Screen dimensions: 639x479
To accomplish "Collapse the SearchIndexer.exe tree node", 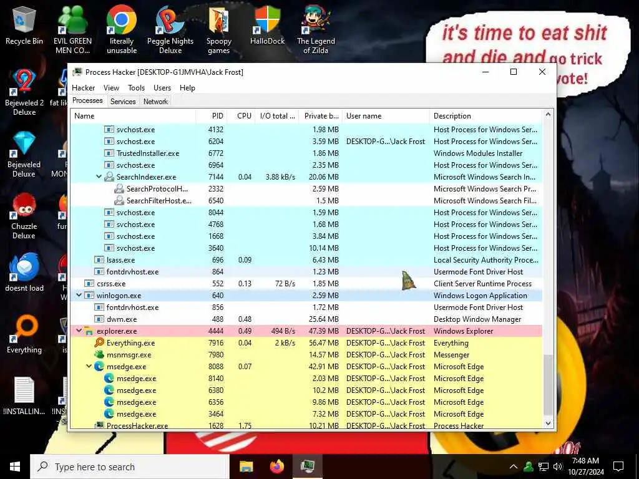I will 99,177.
